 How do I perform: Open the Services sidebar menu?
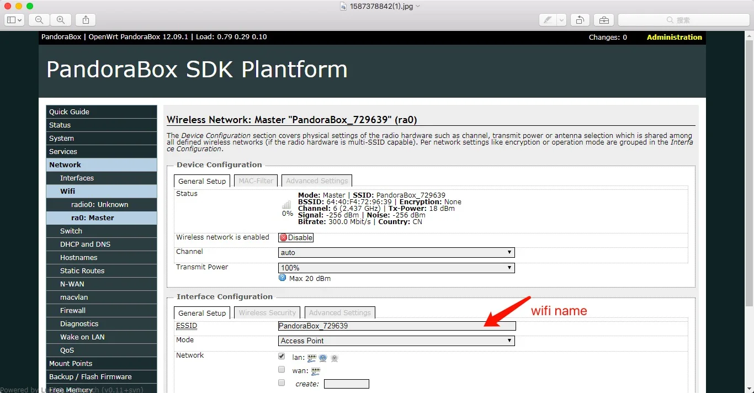[102, 151]
